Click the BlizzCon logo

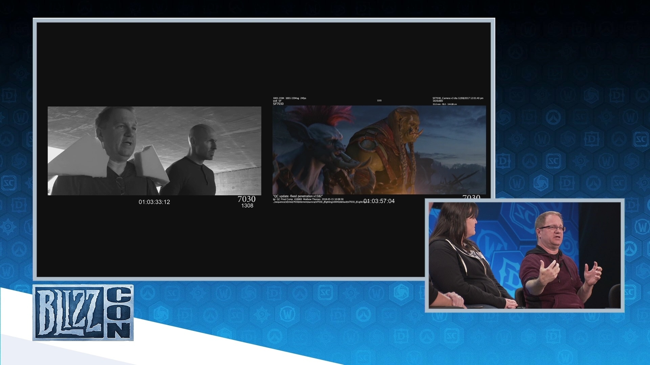pos(83,313)
